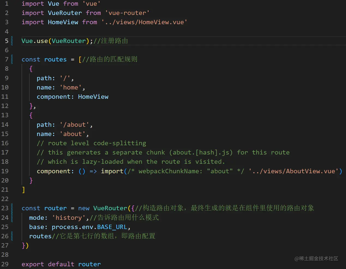The image size is (346, 269).
Task: Click line number 7 in gutter
Action: 7,59
